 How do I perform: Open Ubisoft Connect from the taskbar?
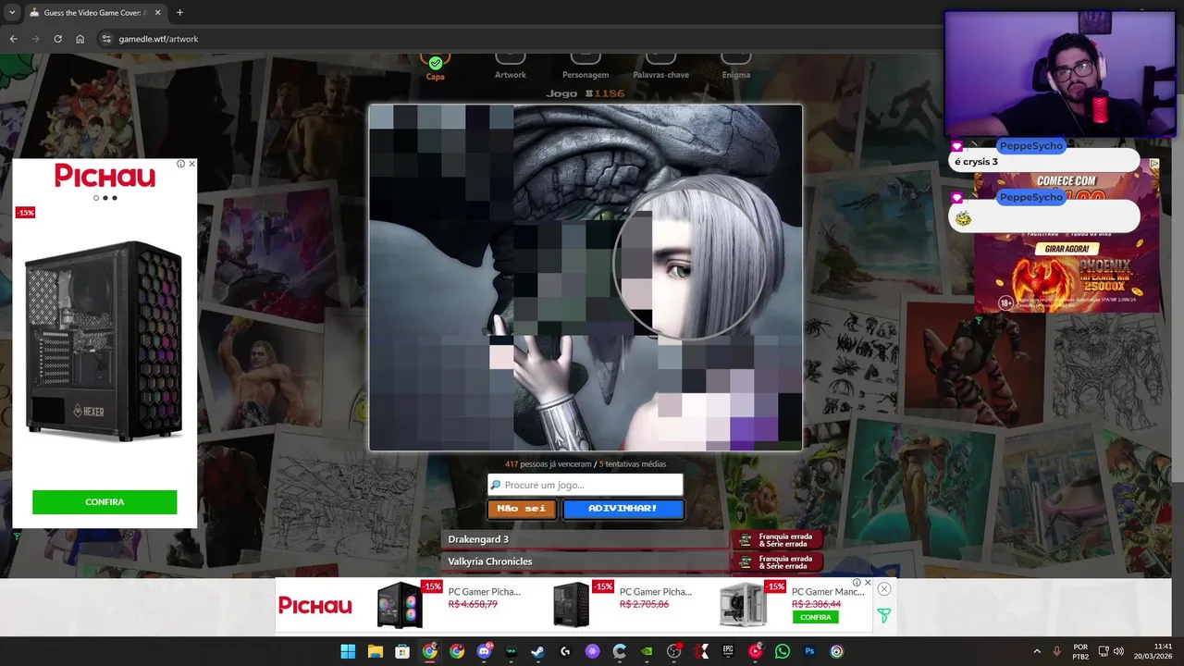click(x=836, y=651)
